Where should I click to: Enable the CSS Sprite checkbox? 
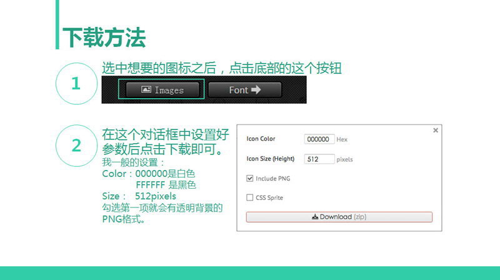(x=250, y=198)
